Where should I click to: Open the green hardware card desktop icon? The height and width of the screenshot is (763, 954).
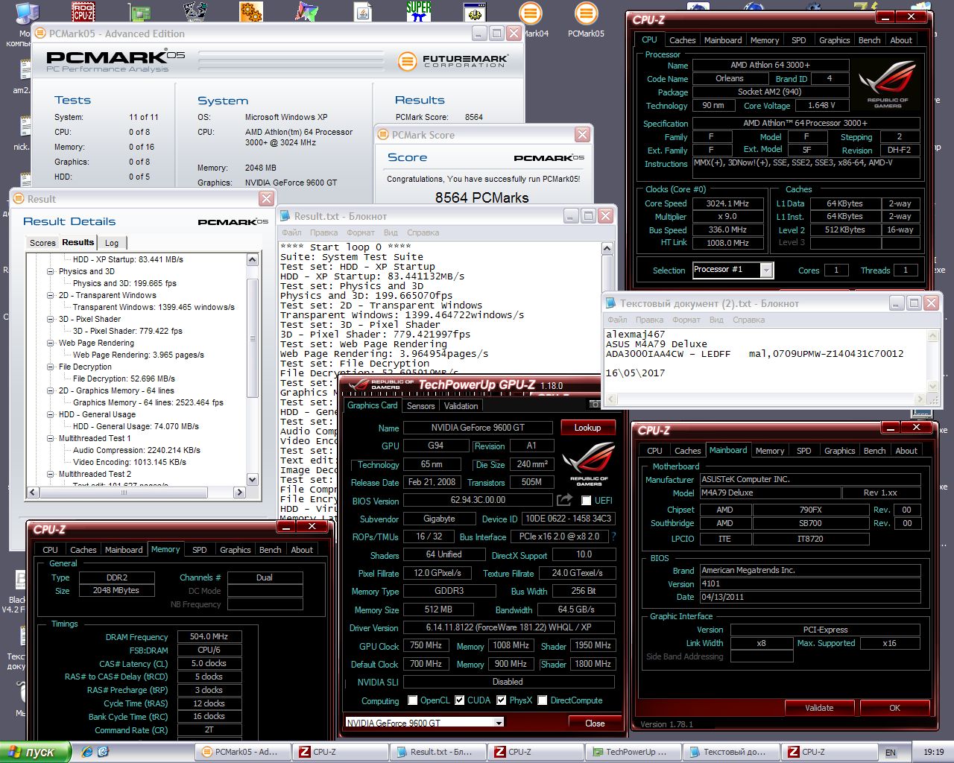(x=139, y=11)
